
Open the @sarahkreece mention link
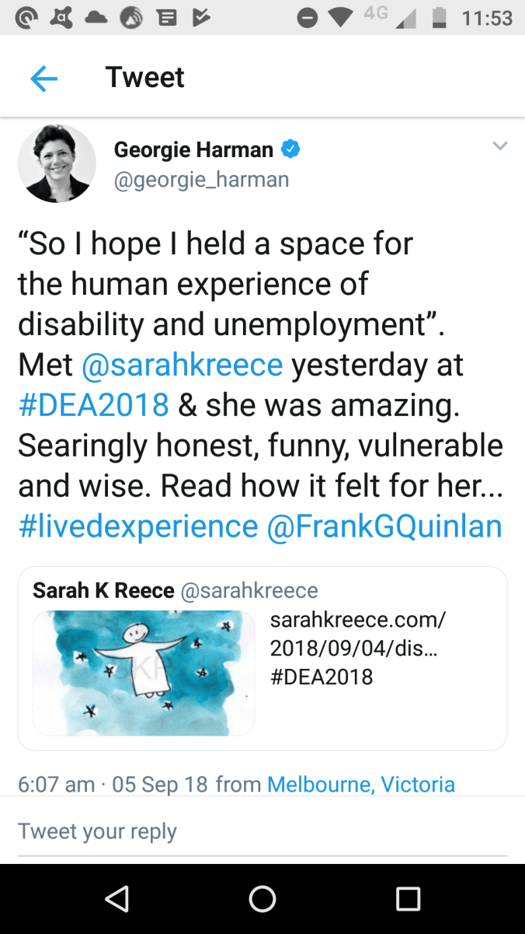[182, 365]
